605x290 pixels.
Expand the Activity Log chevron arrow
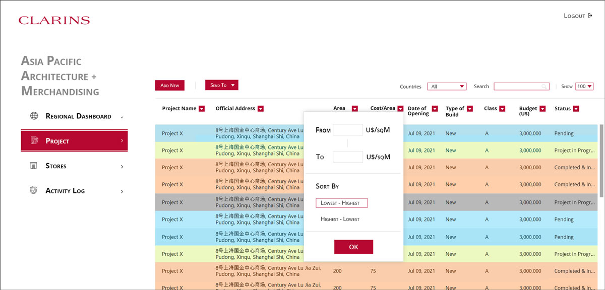(x=122, y=191)
